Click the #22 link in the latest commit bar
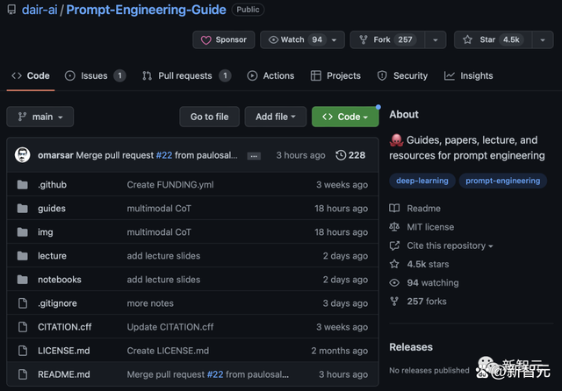This screenshot has width=562, height=391. tap(164, 155)
